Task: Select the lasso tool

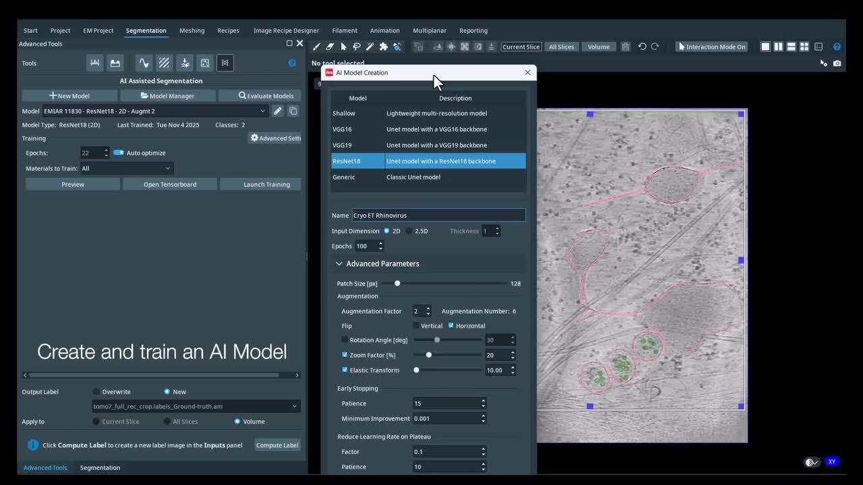Action: pos(357,46)
